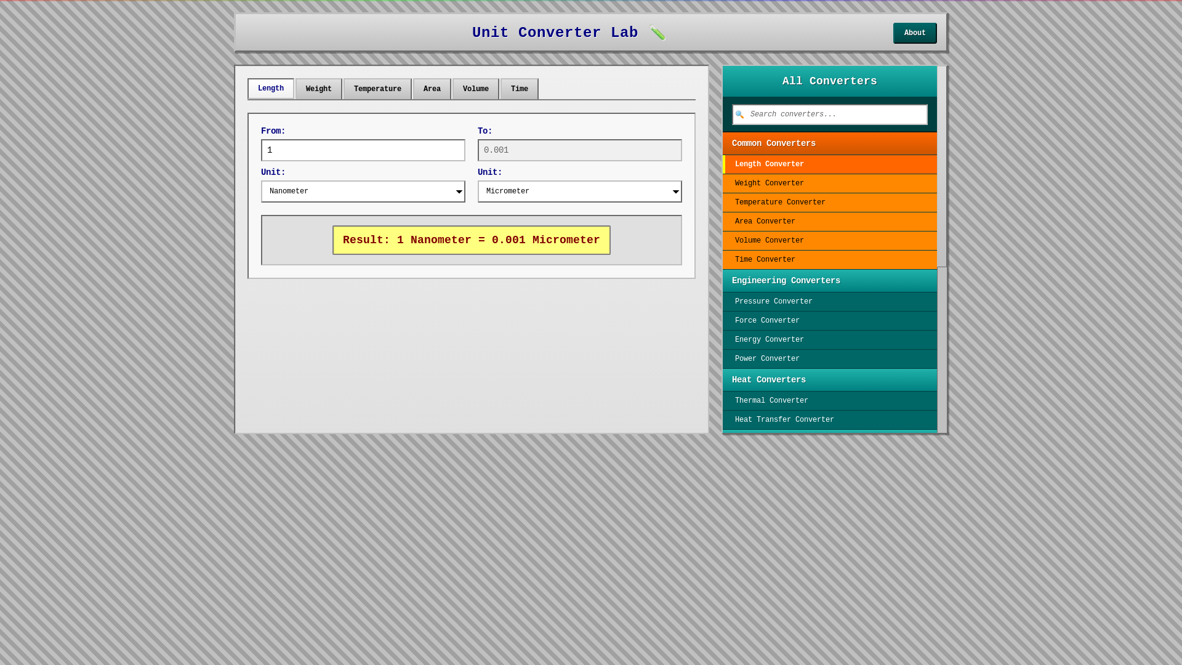Viewport: 1182px width, 665px height.
Task: Click the Result conversion text box
Action: [x=472, y=240]
